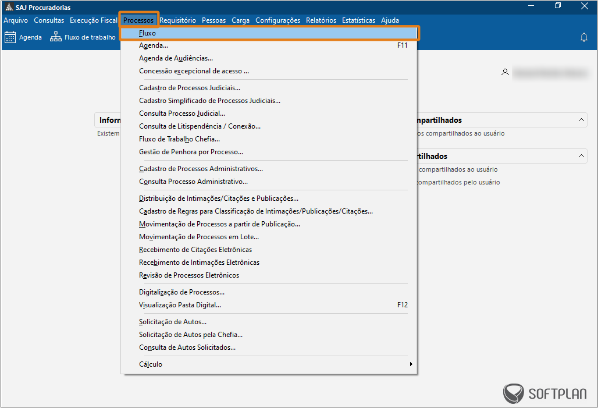Open the Carga menu
The image size is (598, 408).
(241, 20)
